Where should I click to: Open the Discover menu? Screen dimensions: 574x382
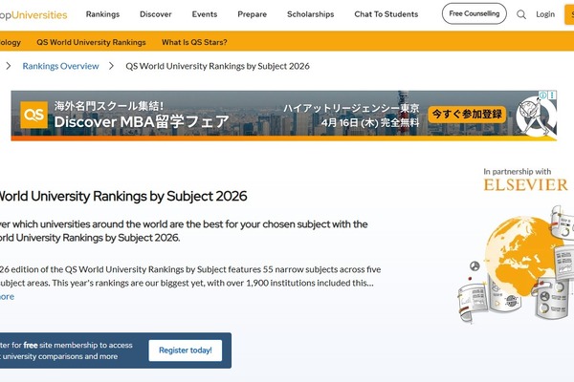point(156,14)
